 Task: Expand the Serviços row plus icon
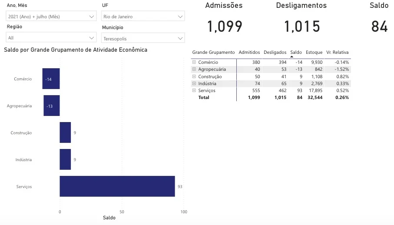[x=194, y=90]
